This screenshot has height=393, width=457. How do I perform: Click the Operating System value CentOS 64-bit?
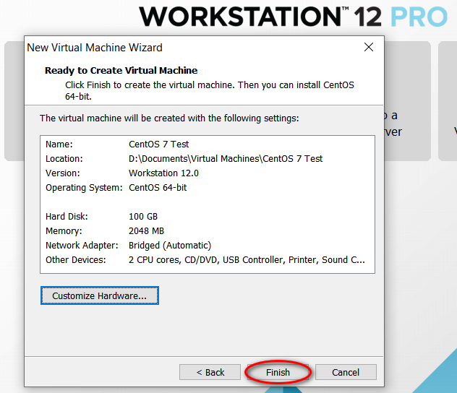[158, 188]
